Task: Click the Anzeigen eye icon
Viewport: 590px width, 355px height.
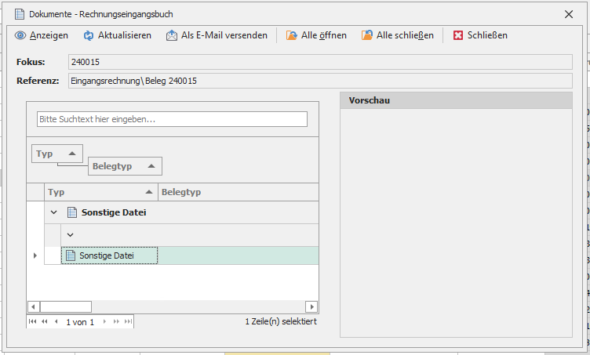Action: click(20, 35)
